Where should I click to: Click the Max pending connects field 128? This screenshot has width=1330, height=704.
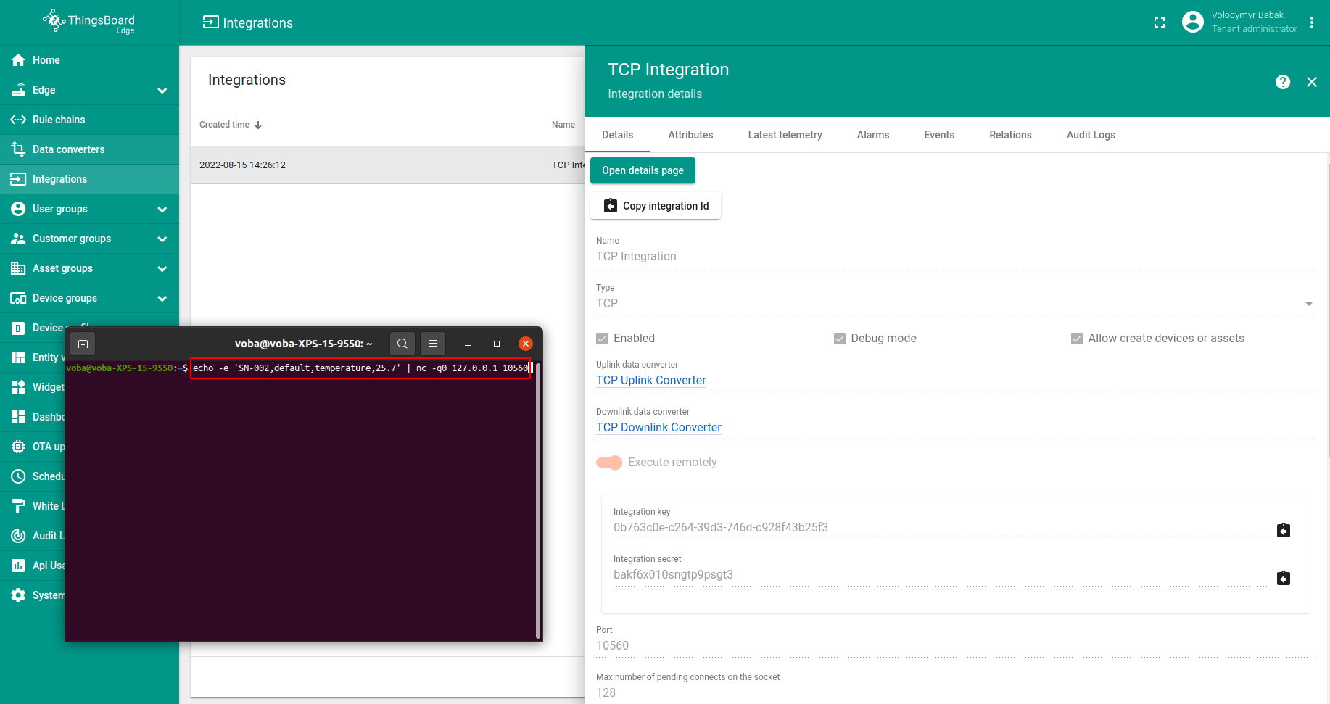pos(954,693)
